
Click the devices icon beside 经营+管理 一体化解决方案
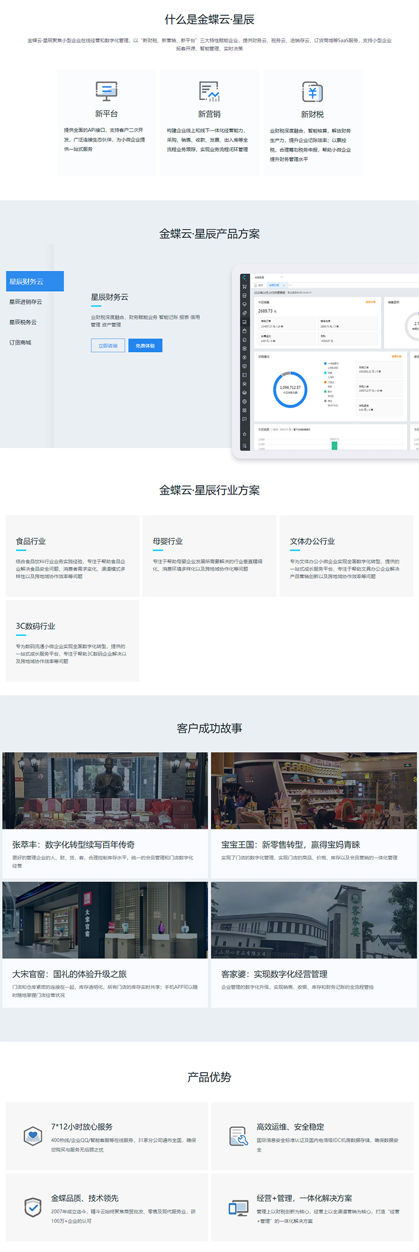click(239, 1208)
